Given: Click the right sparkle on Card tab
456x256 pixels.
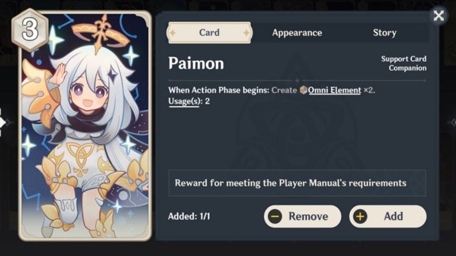Looking at the screenshot, I should coord(246,33).
